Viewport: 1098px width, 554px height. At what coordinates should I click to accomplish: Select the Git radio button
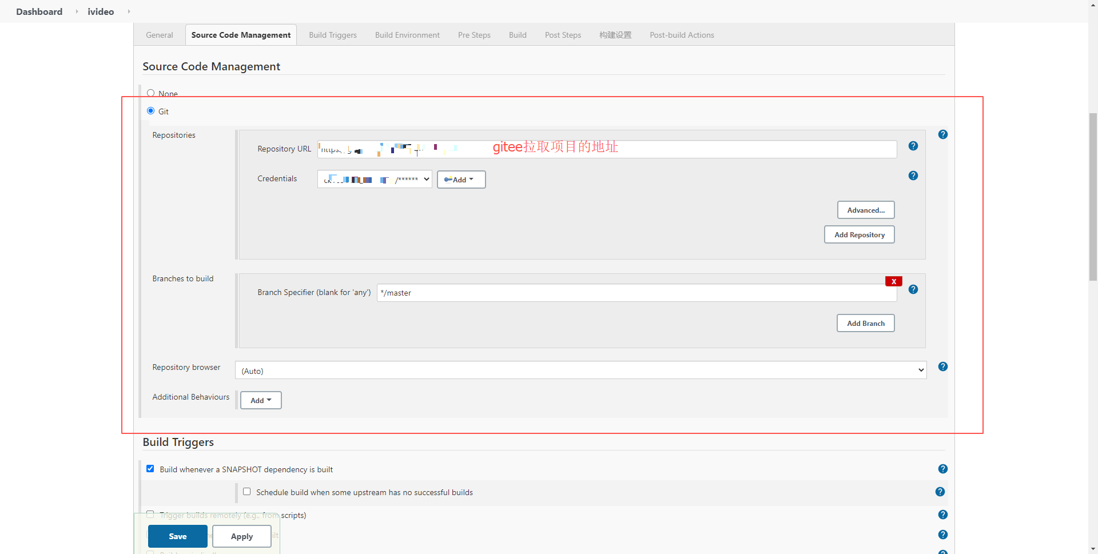pos(150,111)
